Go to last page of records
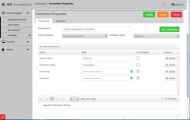Screen dimensions: 190x120 [x=63, y=99]
